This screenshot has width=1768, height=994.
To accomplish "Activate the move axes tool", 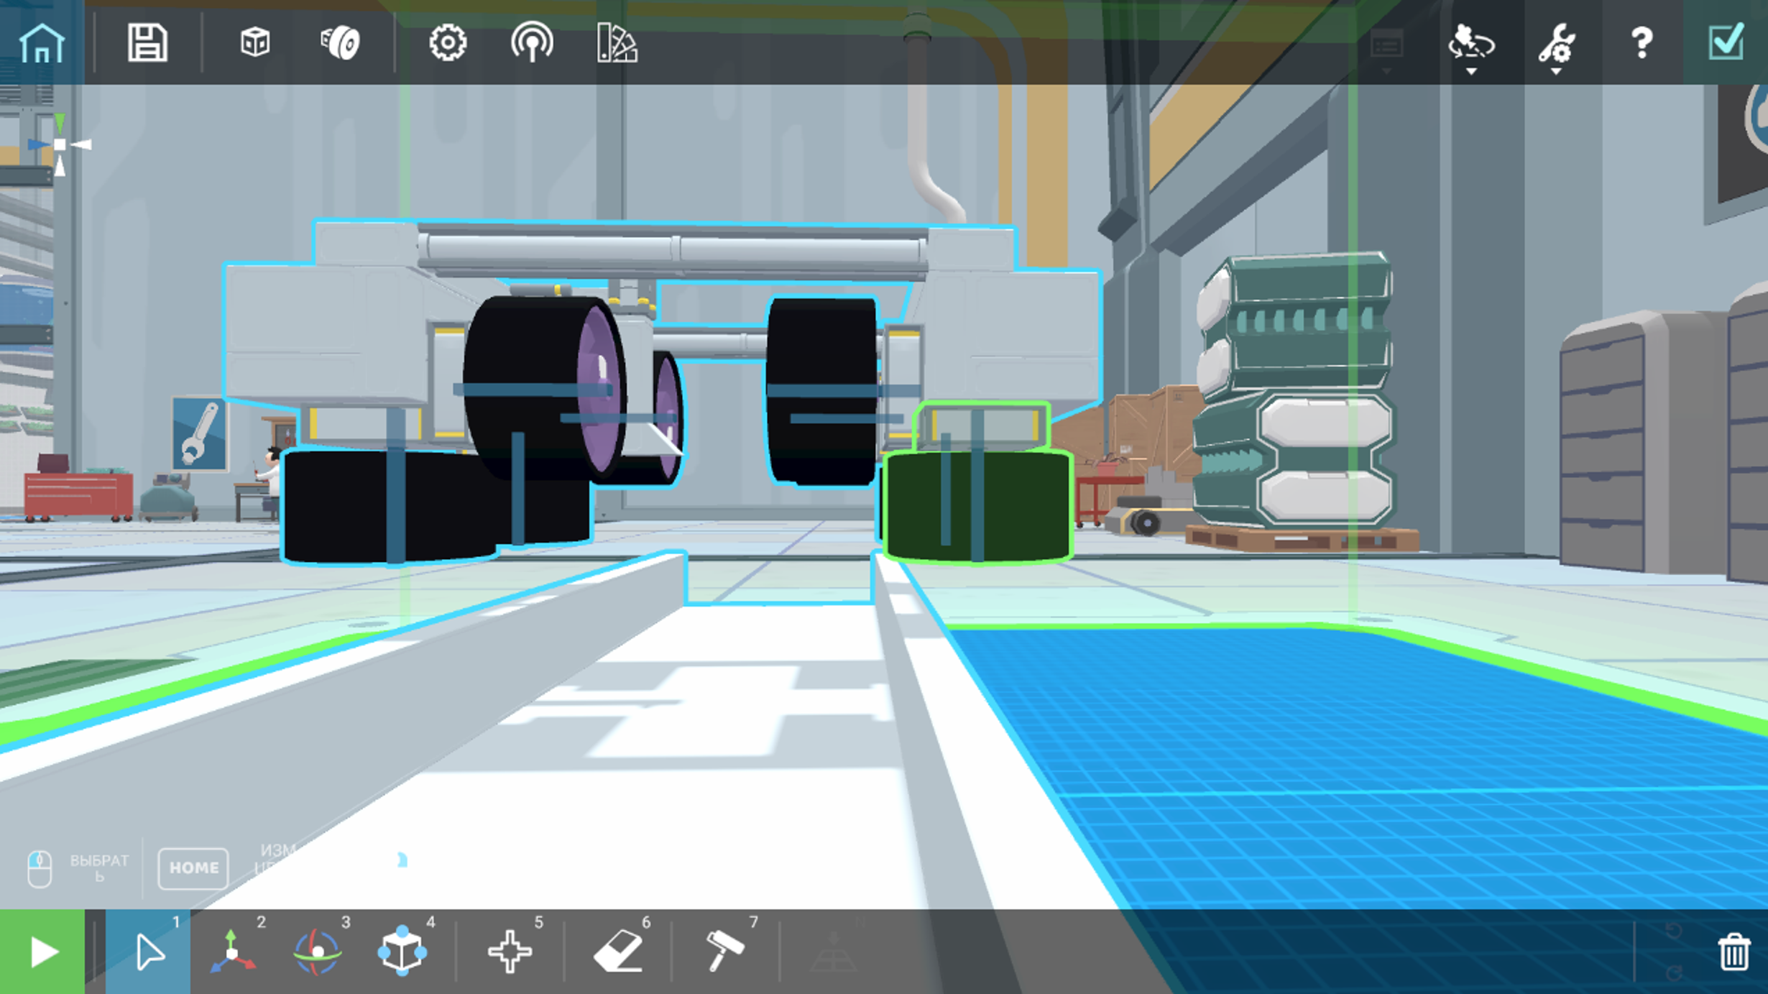I will click(233, 952).
